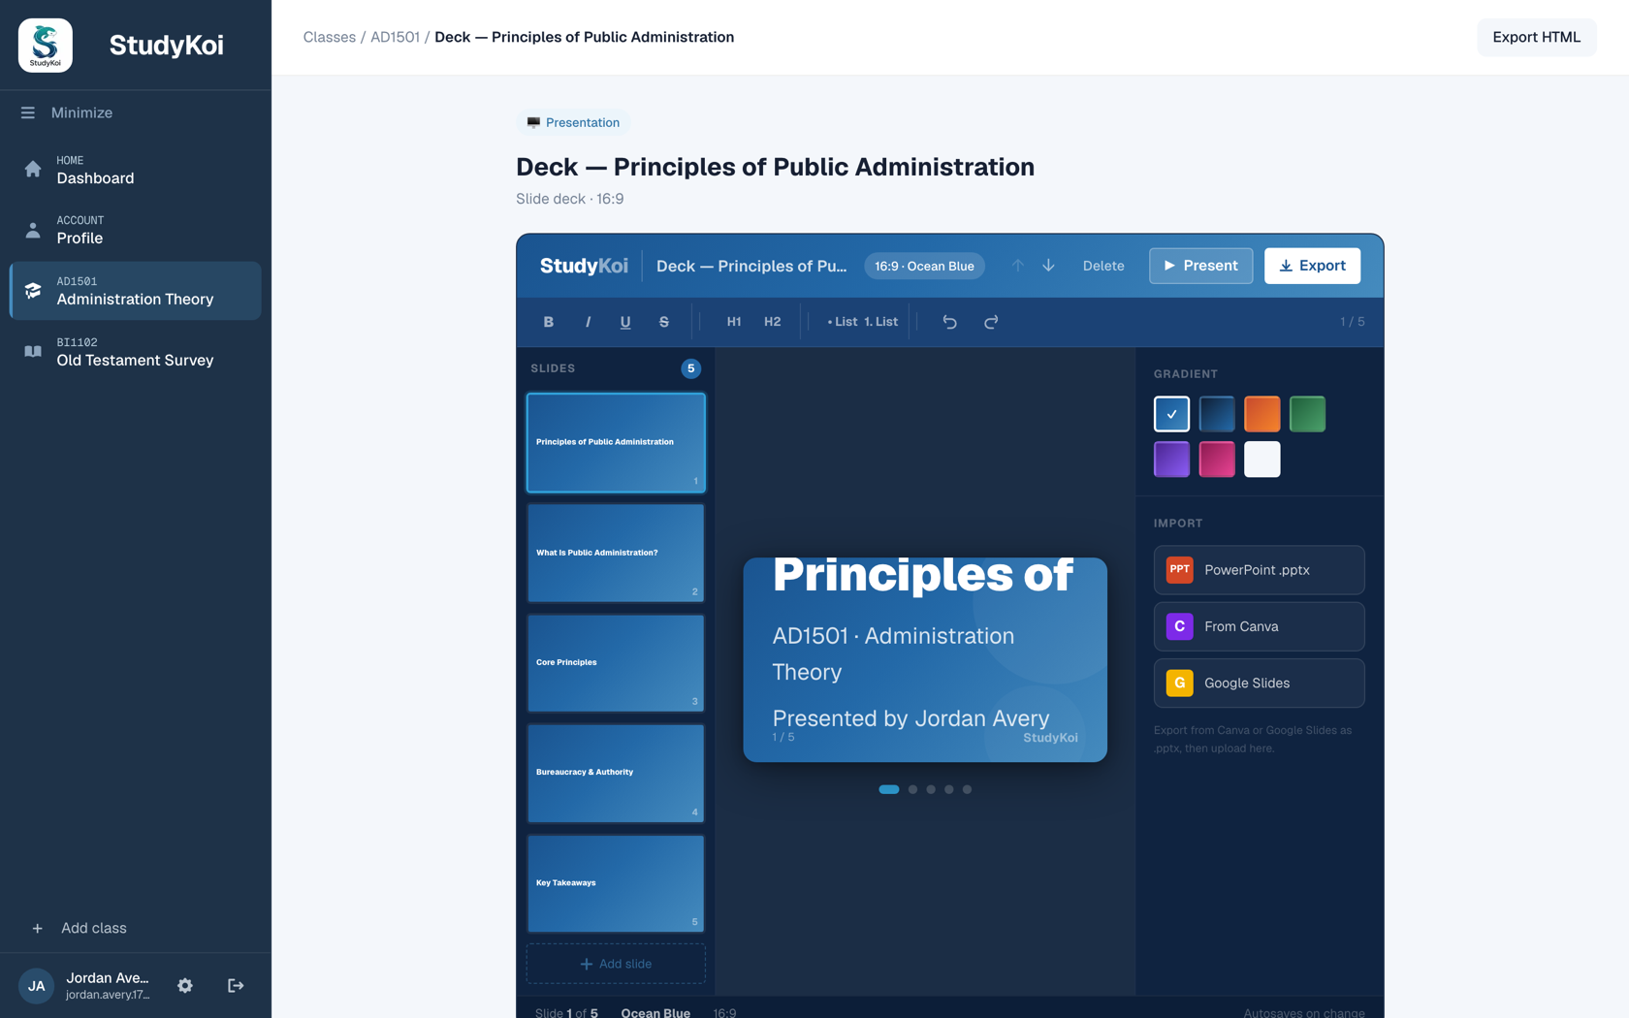This screenshot has height=1018, width=1629.
Task: Select the green gradient swatch
Action: (1307, 414)
